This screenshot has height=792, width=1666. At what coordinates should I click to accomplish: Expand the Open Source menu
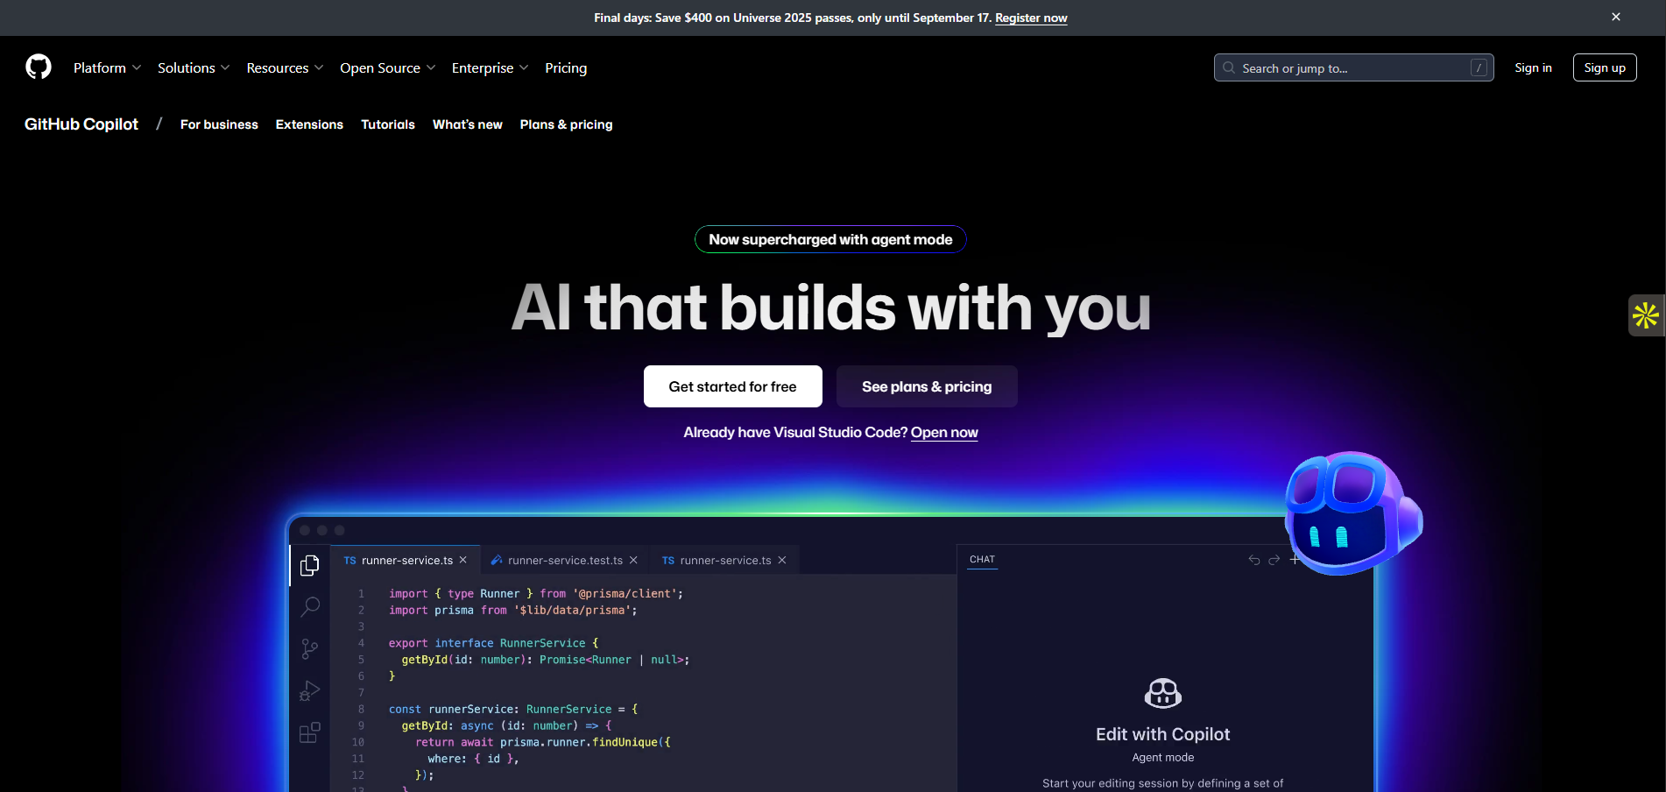tap(387, 67)
